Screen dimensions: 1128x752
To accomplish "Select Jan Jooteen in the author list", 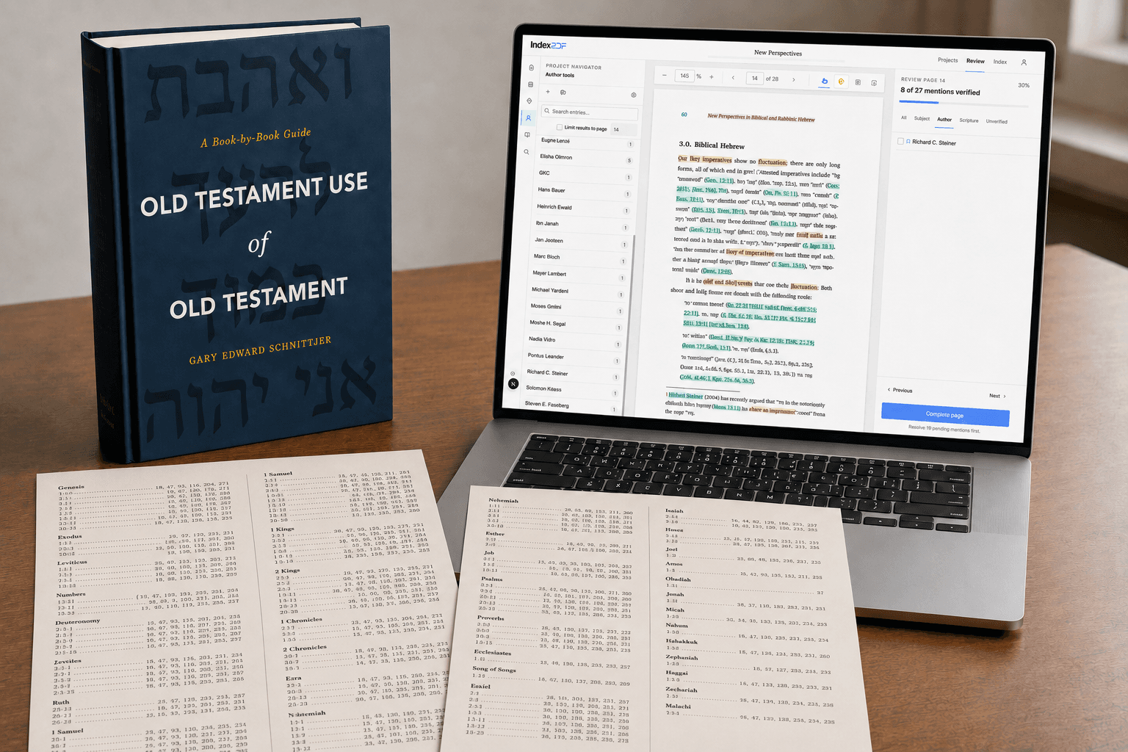I will (581, 242).
